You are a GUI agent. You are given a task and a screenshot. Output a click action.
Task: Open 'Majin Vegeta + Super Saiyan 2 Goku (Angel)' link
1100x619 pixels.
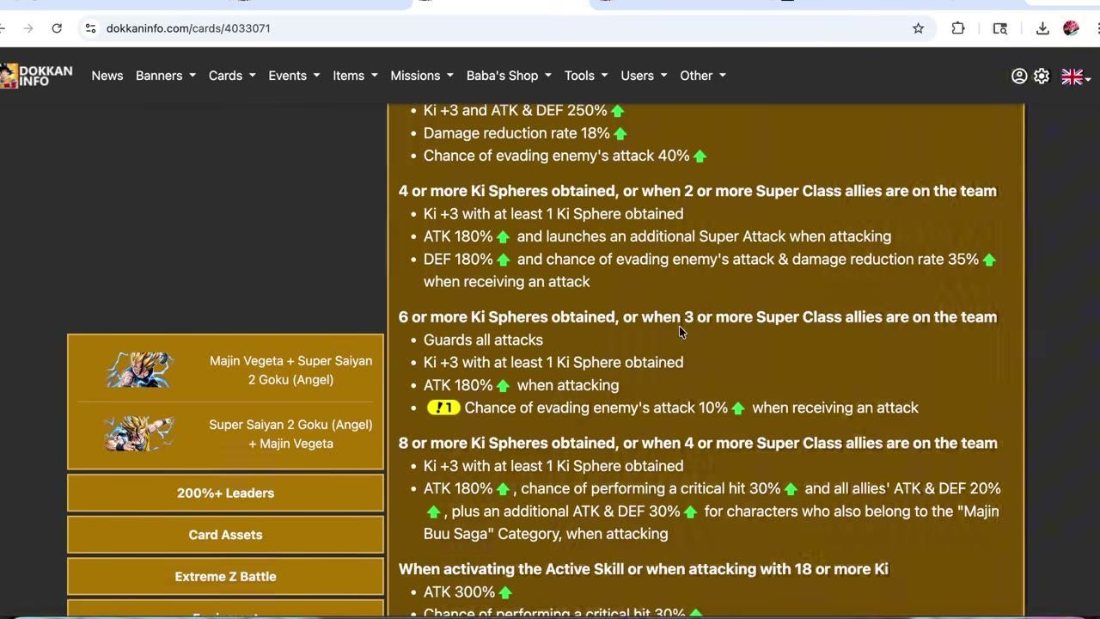tap(290, 370)
